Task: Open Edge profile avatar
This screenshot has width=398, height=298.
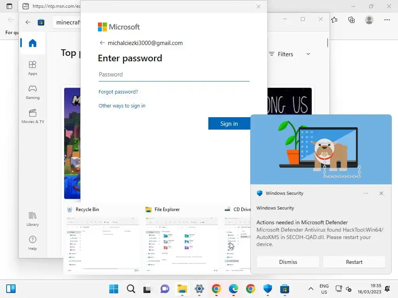Action: 369,20
